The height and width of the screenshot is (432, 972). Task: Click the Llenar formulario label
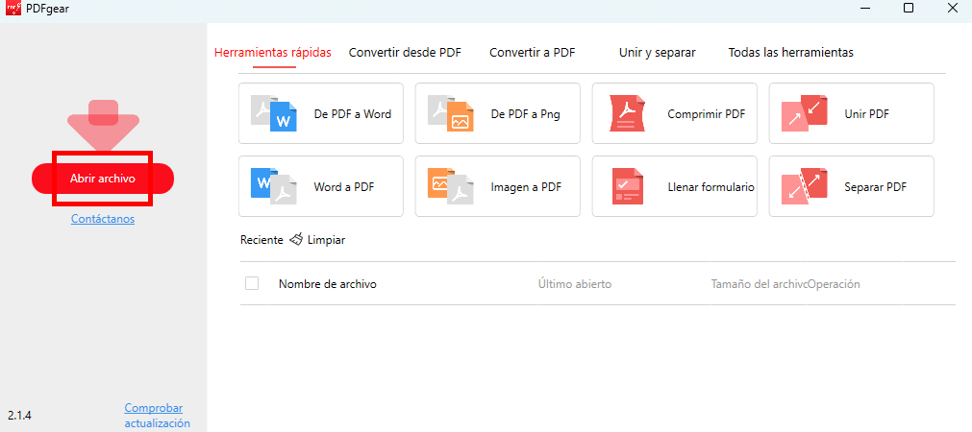point(711,187)
